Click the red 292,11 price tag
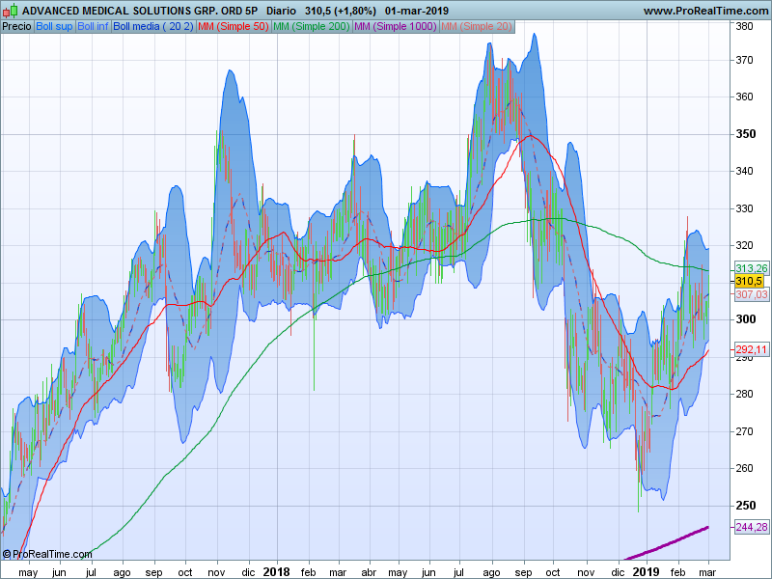The image size is (772, 579). pyautogui.click(x=752, y=350)
